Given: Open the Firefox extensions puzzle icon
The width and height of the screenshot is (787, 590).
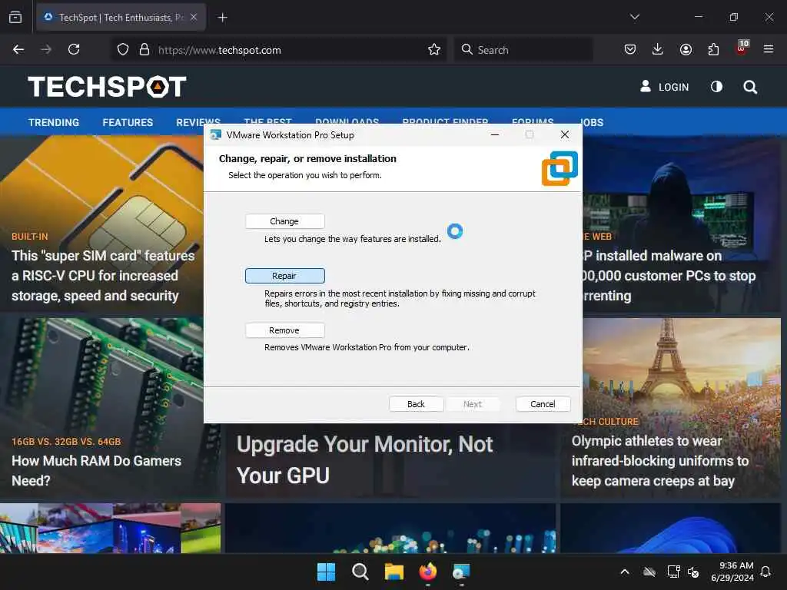Looking at the screenshot, I should coord(713,49).
